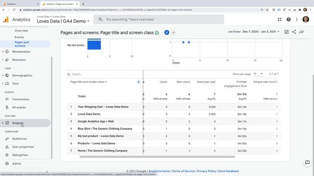
Task: Open the Terms of Service footer link
Action: click(183, 171)
